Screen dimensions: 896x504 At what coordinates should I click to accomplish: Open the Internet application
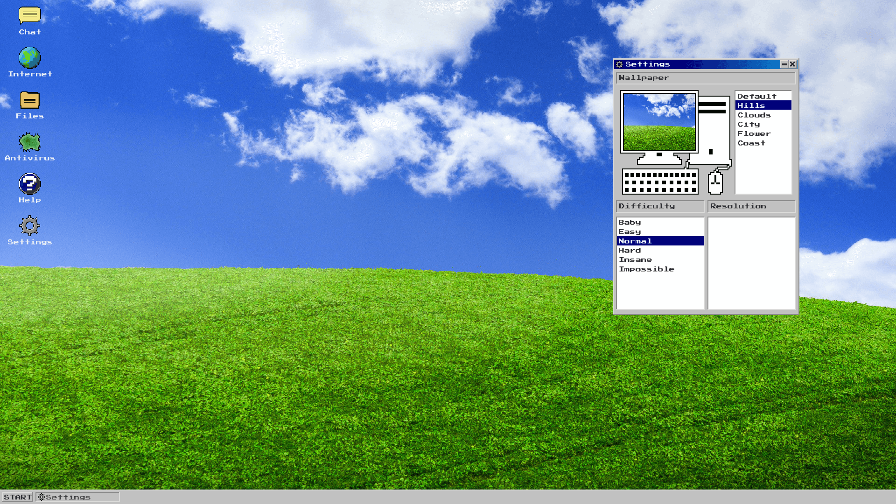pos(30,57)
